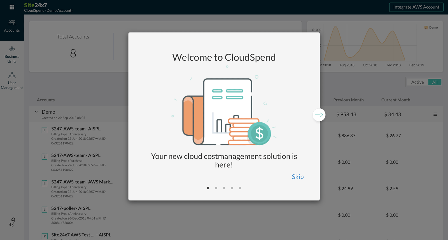Open User Management in the sidebar
448x240 pixels.
coord(12,81)
